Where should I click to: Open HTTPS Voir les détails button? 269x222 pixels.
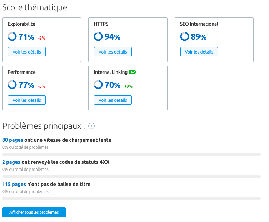113,52
